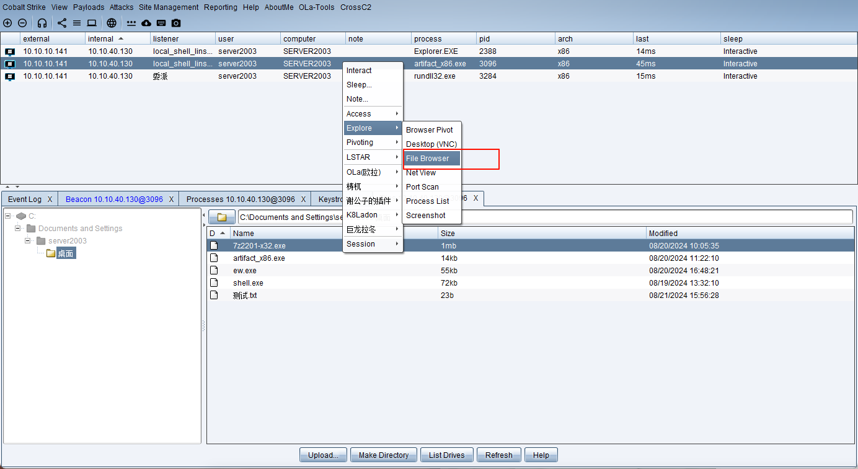Select File Browser in Explore submenu
Screen dimensions: 858x469
pyautogui.click(x=432, y=159)
